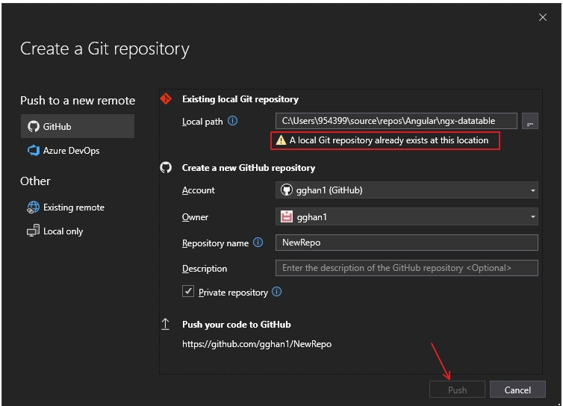
Task: Open the Private repository info icon
Action: 276,292
